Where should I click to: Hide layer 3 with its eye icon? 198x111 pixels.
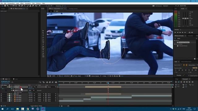point(1,96)
